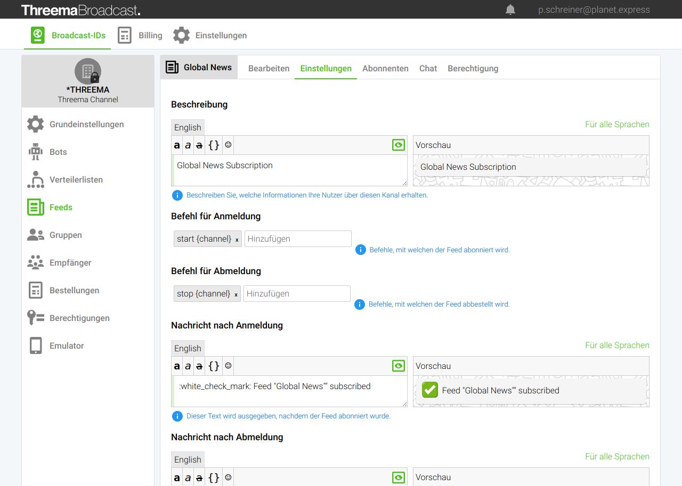The image size is (682, 486).
Task: Open Bots in the sidebar
Action: pyautogui.click(x=88, y=152)
